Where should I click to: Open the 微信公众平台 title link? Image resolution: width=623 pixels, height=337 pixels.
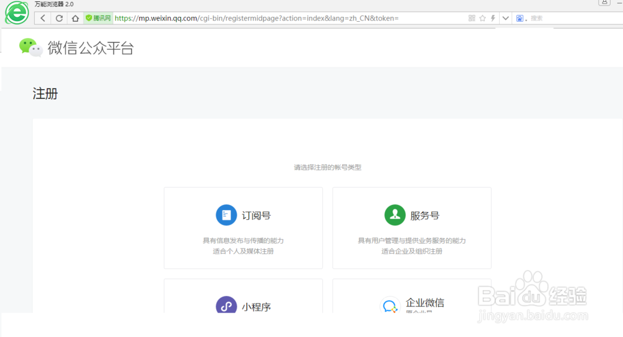(x=90, y=48)
